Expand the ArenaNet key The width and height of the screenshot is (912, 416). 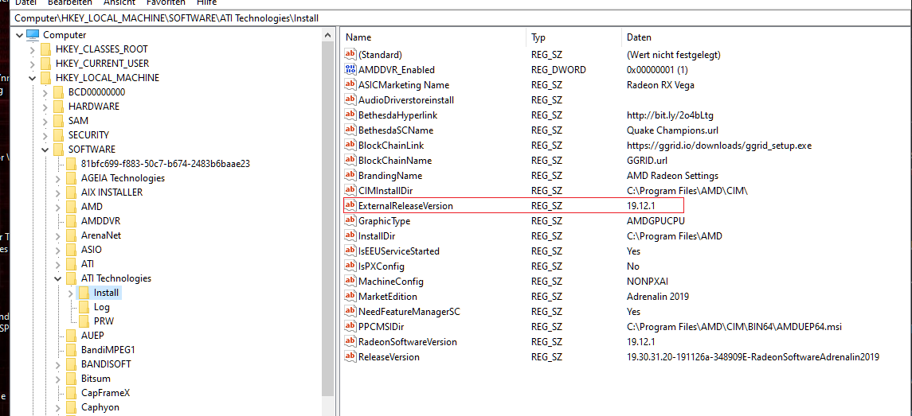[58, 235]
